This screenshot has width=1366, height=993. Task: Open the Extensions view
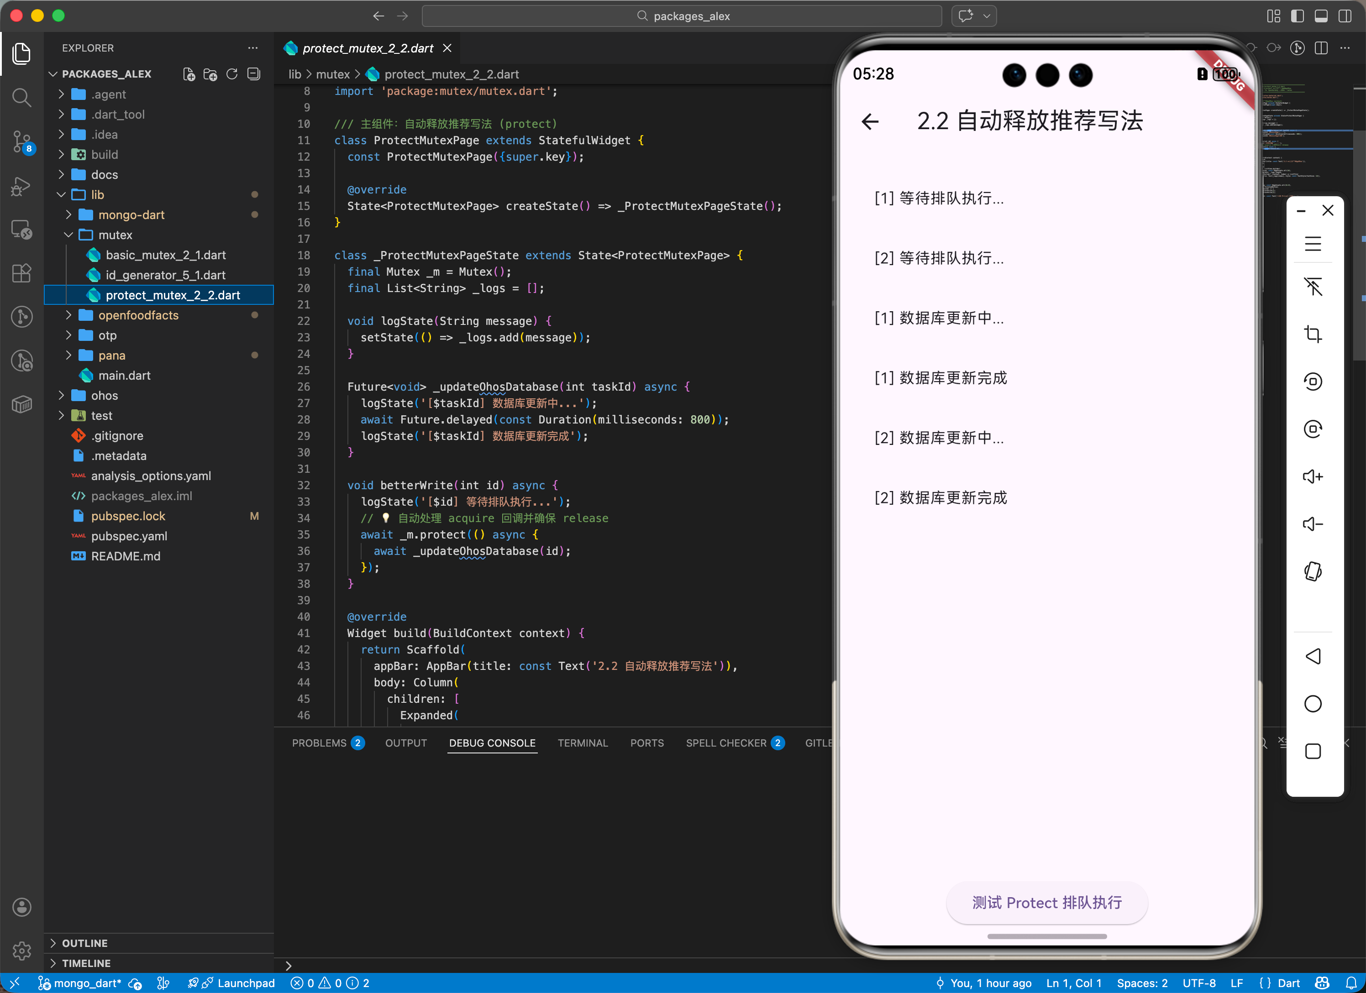[21, 273]
